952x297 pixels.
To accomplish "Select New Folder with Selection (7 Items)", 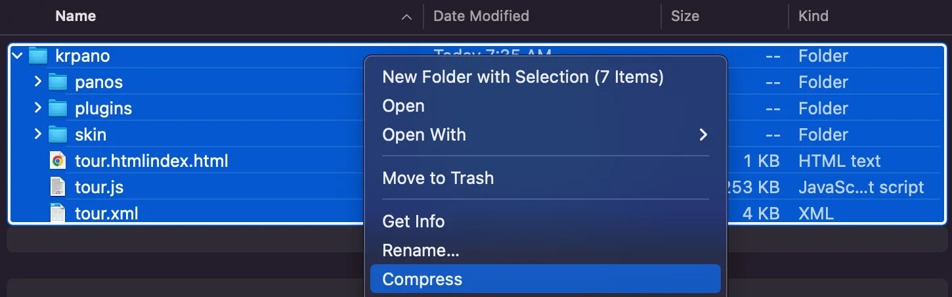I will coord(523,77).
